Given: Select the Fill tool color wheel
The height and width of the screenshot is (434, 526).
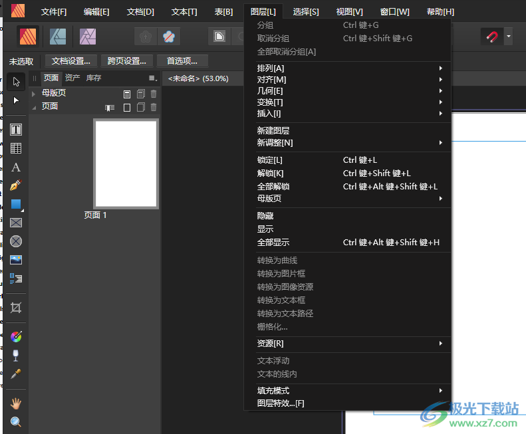Looking at the screenshot, I should click(x=16, y=337).
